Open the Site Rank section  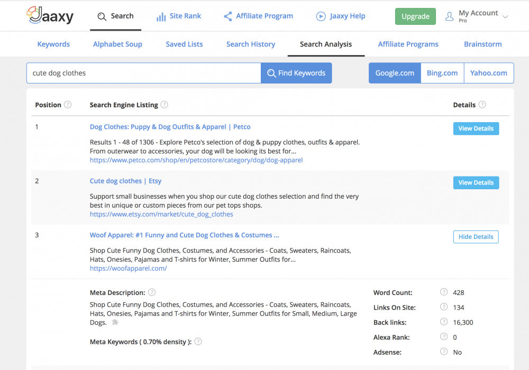point(179,16)
